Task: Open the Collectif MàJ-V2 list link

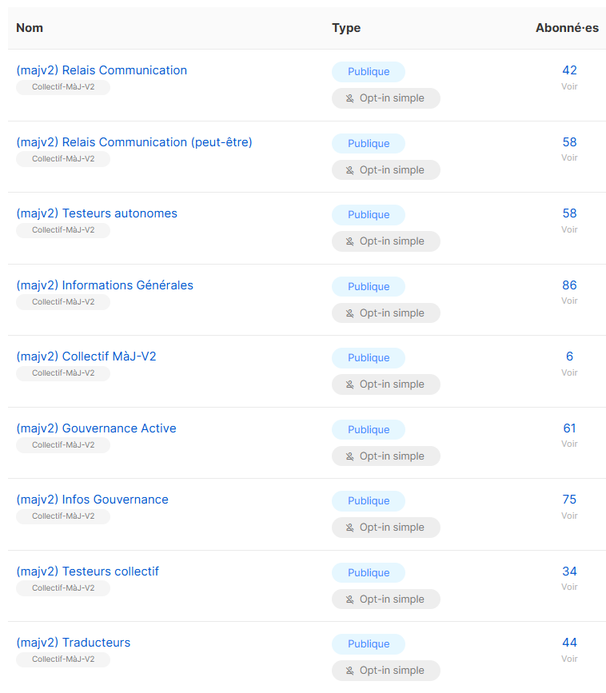Action: pos(86,356)
